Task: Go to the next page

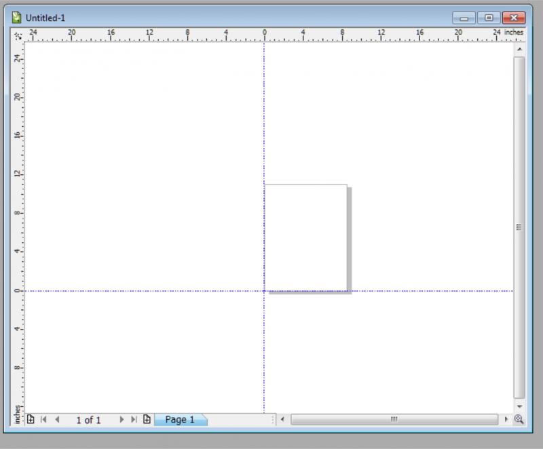Action: pyautogui.click(x=121, y=419)
